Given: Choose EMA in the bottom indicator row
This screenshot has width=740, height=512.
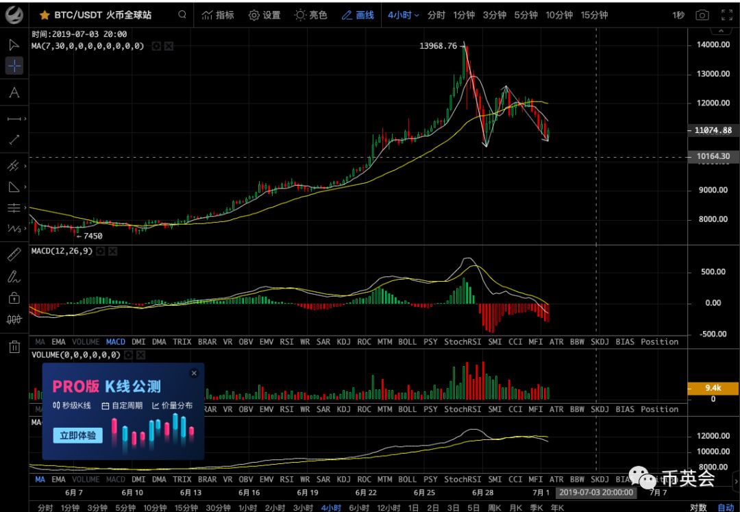Looking at the screenshot, I should tap(58, 479).
